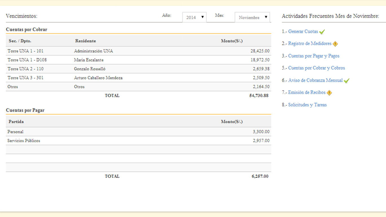This screenshot has height=217, width=386.
Task: Click warning icon next to Emisión de Recibos
Action: pyautogui.click(x=329, y=93)
